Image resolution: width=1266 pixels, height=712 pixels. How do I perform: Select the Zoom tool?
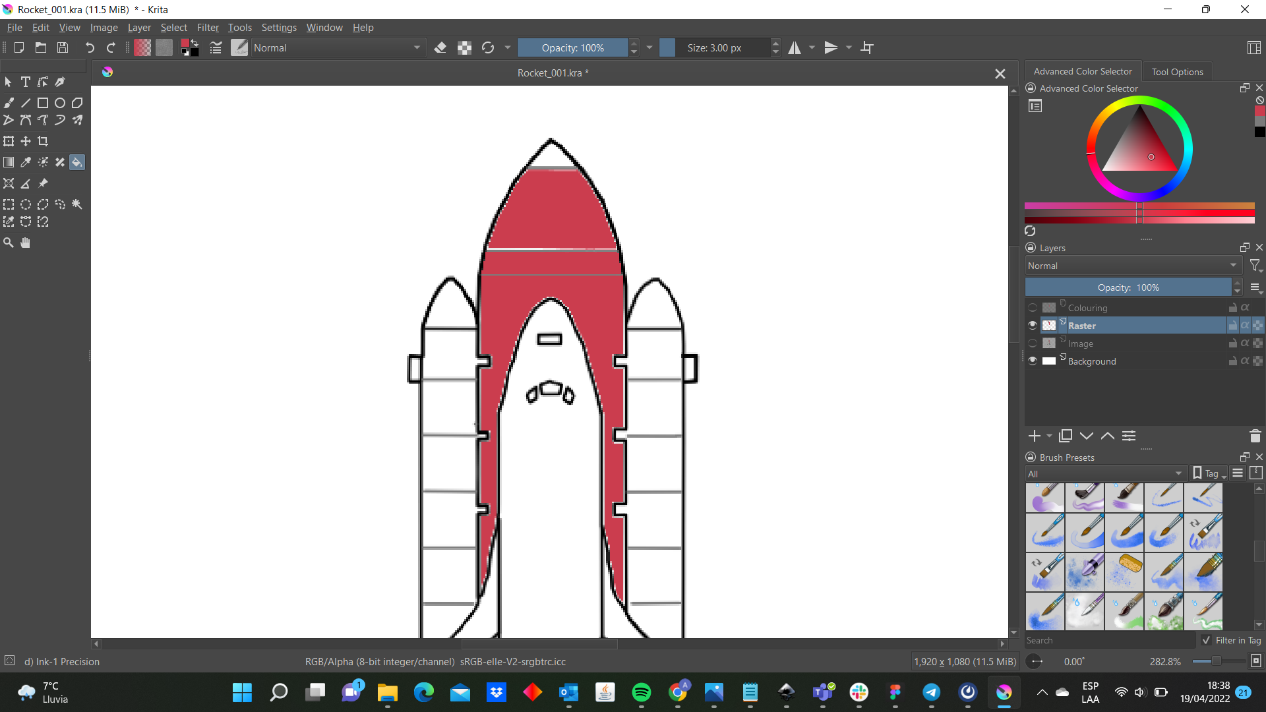tap(9, 243)
